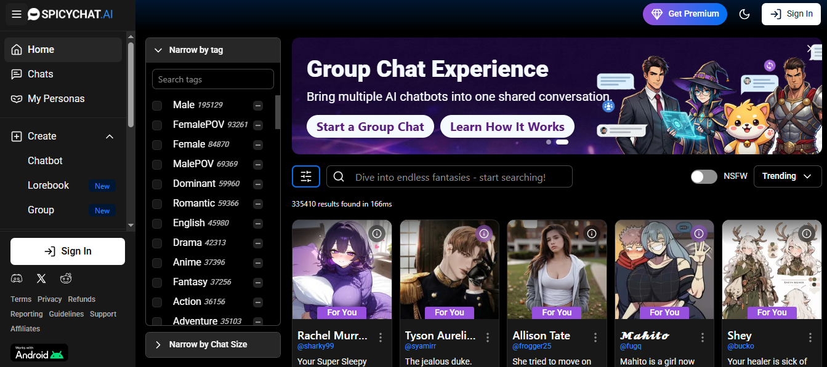Open the hamburger menu icon
Screen dimensions: 827x367
point(17,14)
